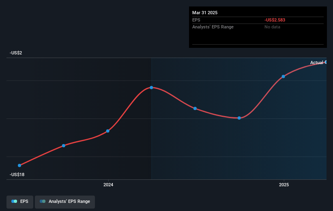333x211 pixels.
Task: Select the EPS data point above 2025 label
Action: tap(283, 77)
